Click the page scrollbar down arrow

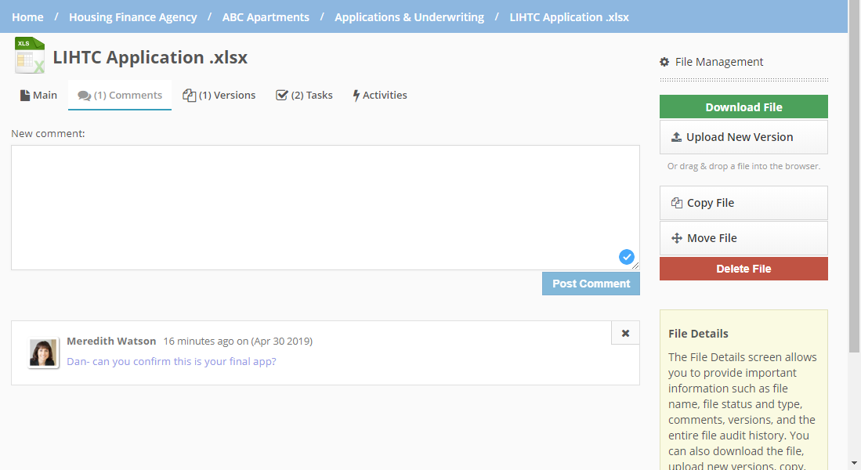coord(854,463)
